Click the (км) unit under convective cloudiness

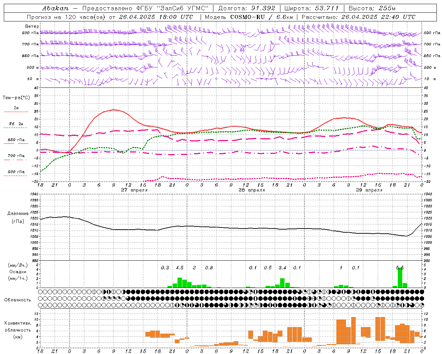[x=18, y=337]
